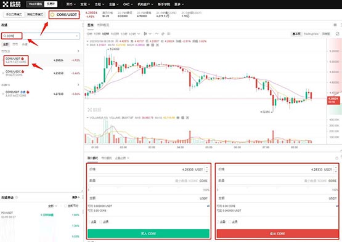Click the OKX logo at top left

(12, 4)
